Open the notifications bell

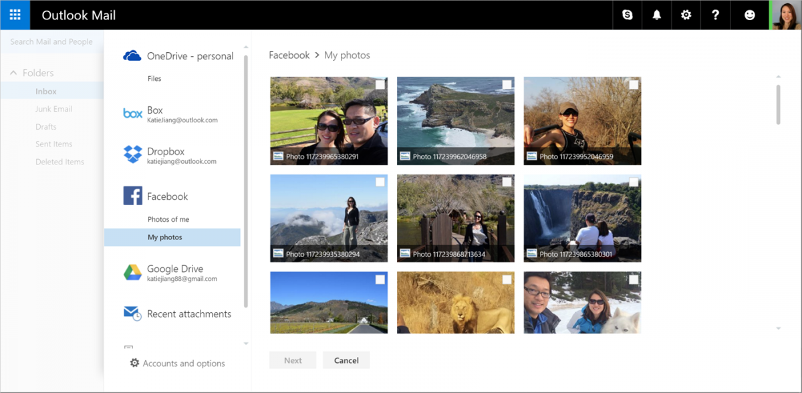pos(656,15)
